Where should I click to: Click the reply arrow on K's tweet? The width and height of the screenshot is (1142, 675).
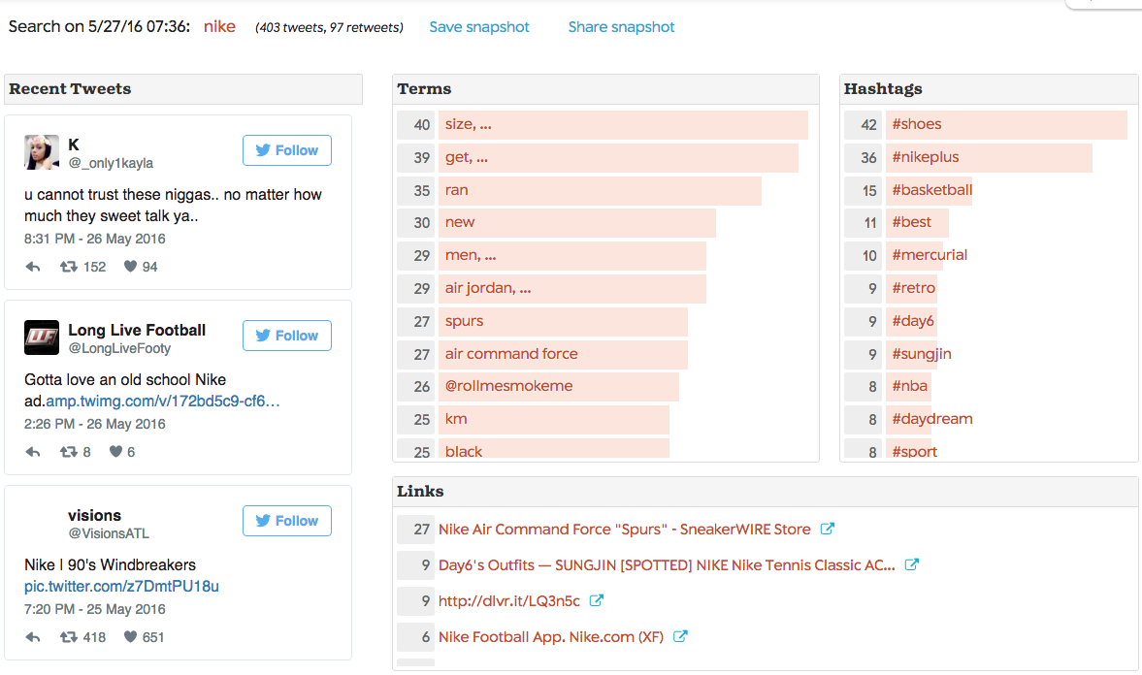33,267
